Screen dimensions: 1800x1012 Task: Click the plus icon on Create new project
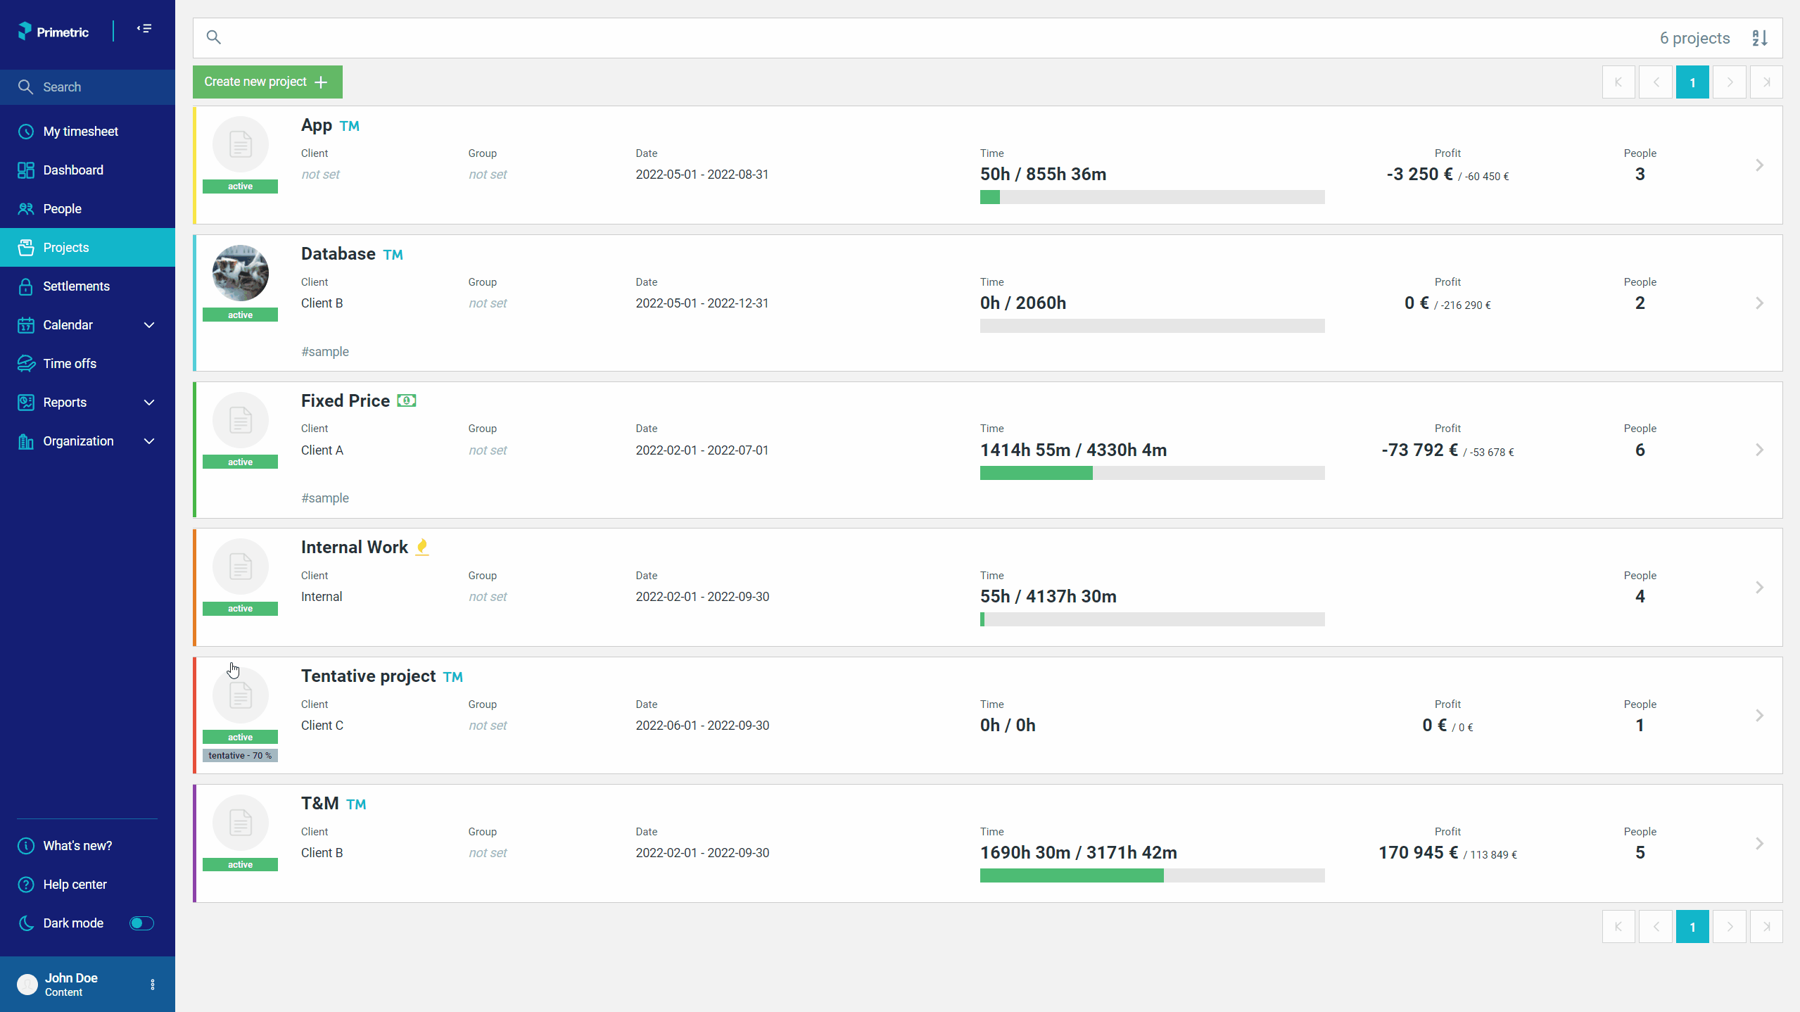[321, 82]
